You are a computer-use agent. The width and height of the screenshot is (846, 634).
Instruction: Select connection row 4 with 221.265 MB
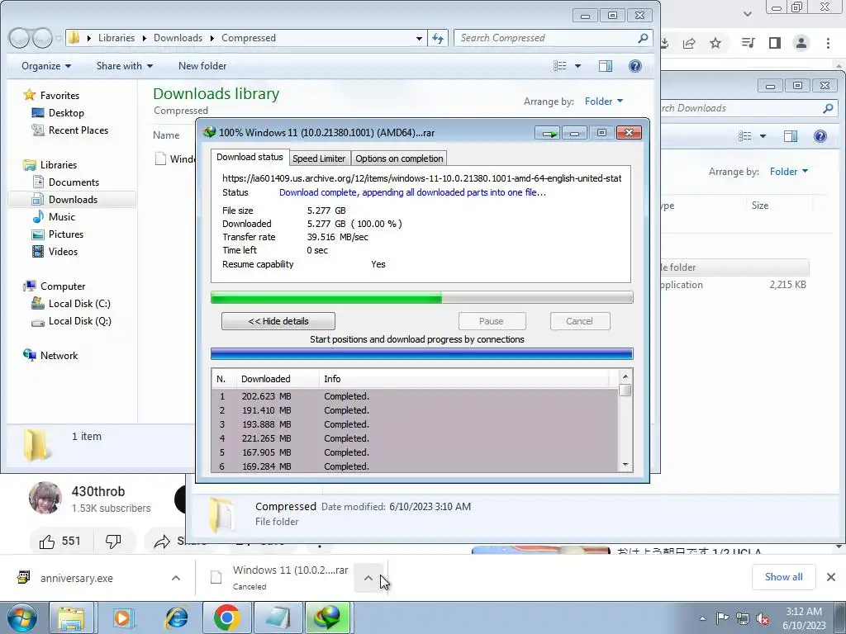416,438
